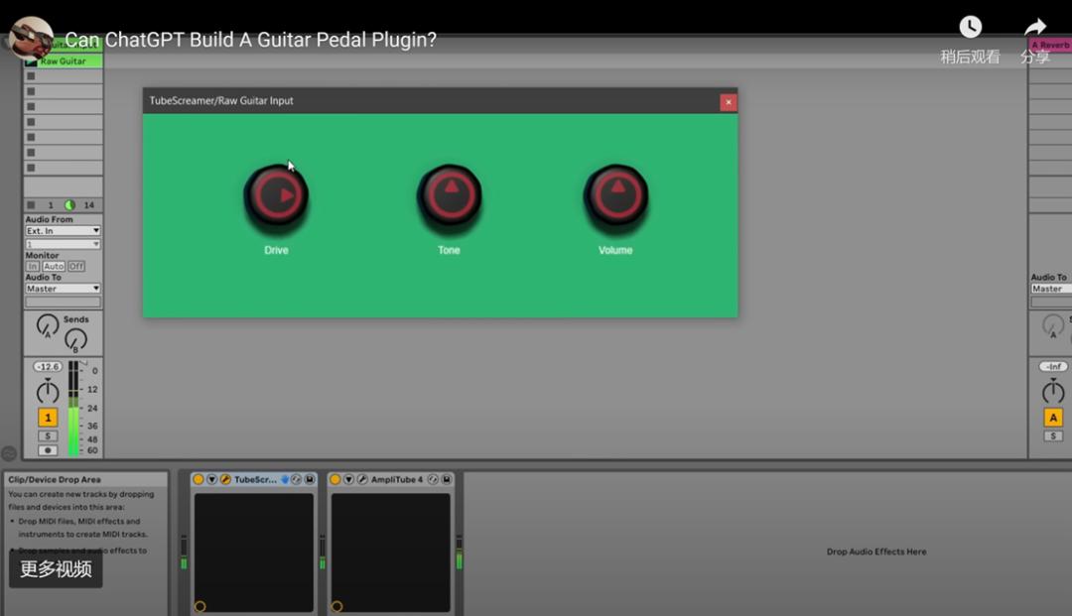Image resolution: width=1072 pixels, height=616 pixels.
Task: Click the clip stop button beside count 1
Action: [31, 205]
